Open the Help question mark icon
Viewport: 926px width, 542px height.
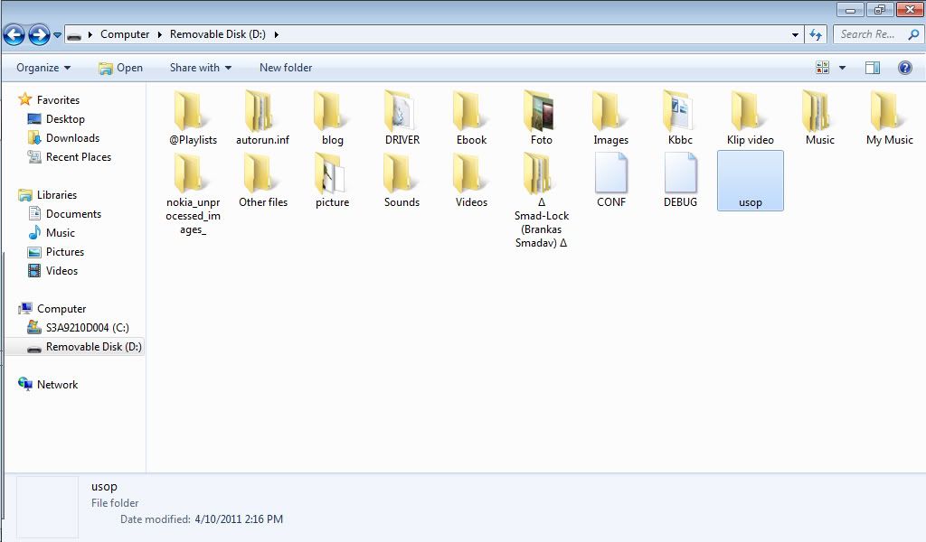(x=904, y=68)
